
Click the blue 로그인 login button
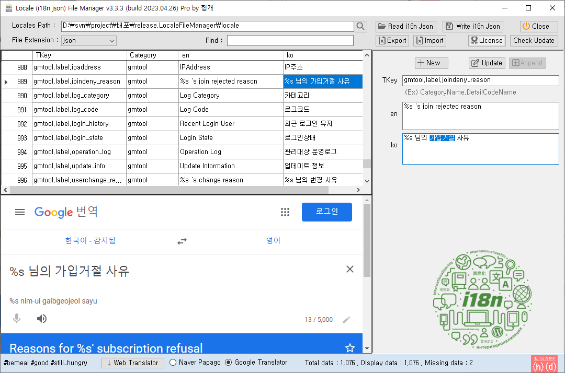[327, 212]
